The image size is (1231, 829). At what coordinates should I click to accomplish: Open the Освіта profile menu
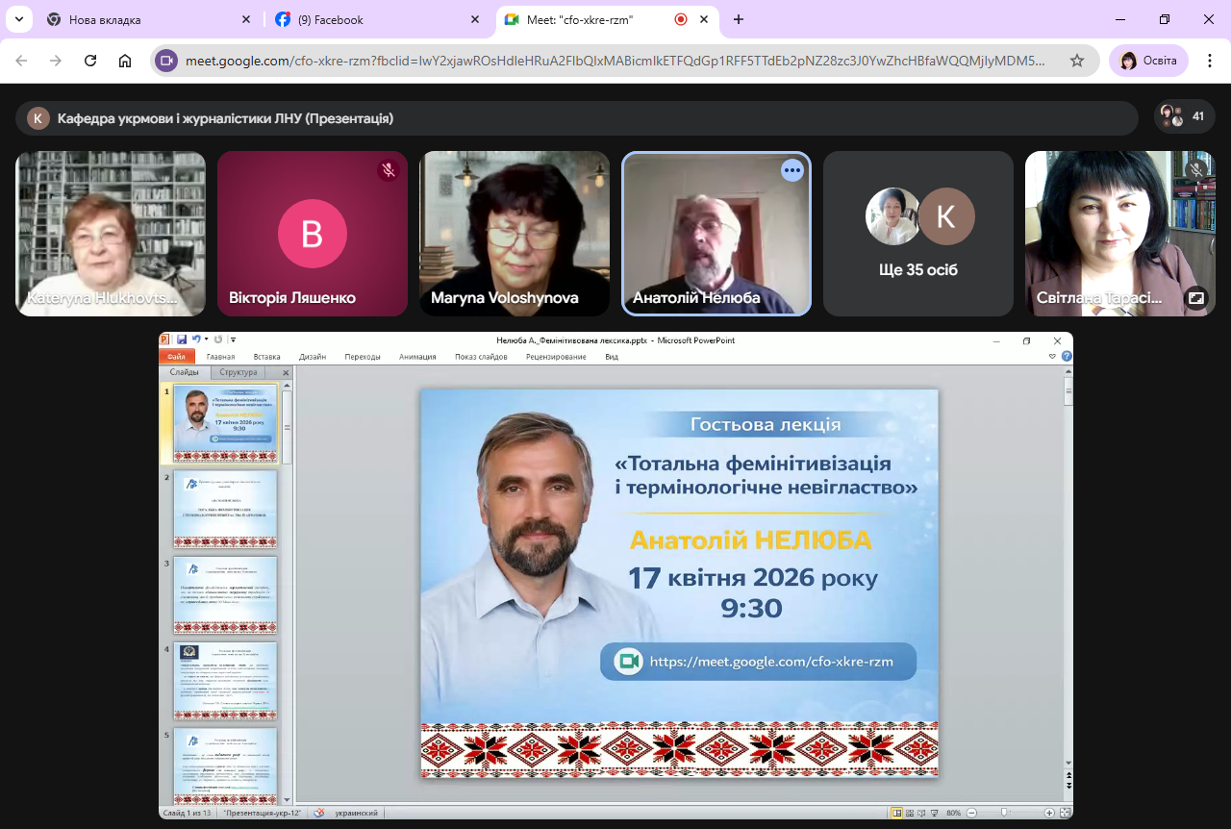(1148, 61)
